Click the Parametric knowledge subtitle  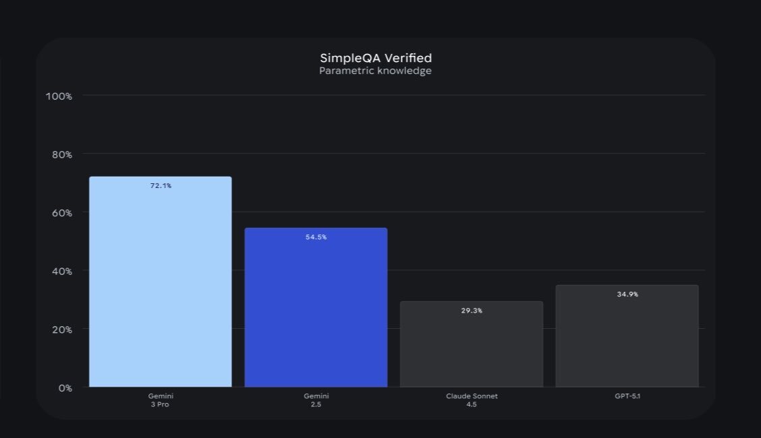376,71
